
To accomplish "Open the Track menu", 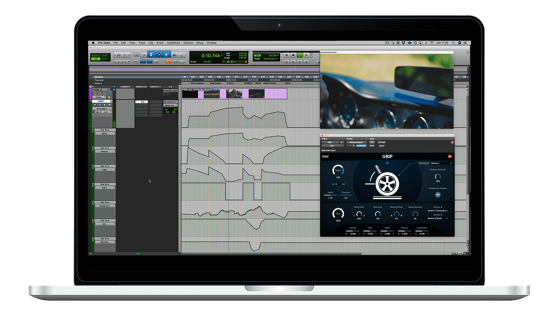I will 142,43.
